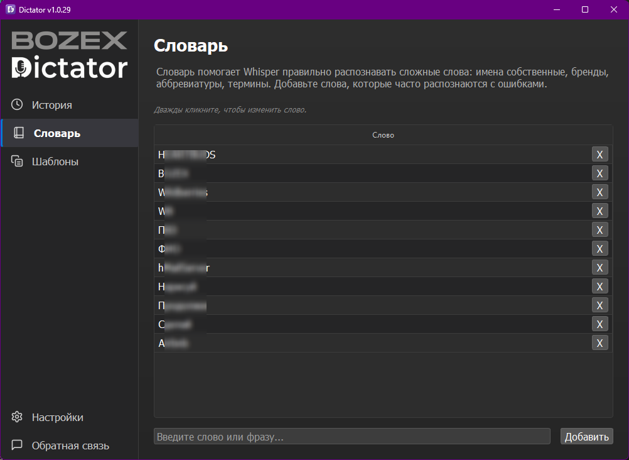Close the Dictator window
This screenshot has height=460, width=629.
pos(614,9)
